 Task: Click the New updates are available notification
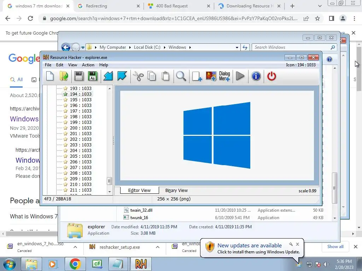(x=252, y=248)
